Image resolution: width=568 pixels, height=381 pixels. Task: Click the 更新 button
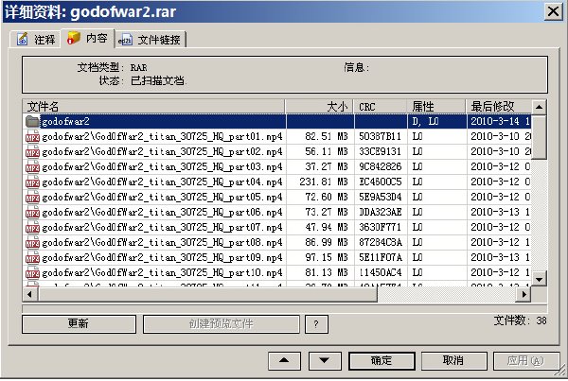tap(79, 323)
